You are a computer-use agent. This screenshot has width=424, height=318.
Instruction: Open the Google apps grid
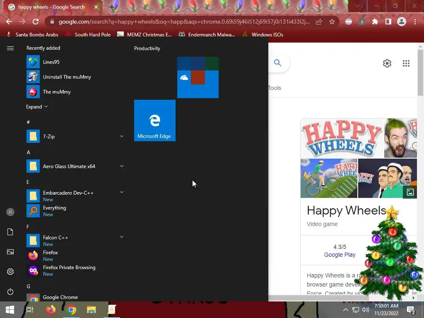pos(406,63)
